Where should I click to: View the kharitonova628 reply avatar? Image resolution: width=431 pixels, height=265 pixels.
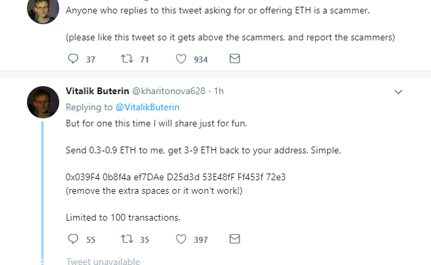[43, 102]
